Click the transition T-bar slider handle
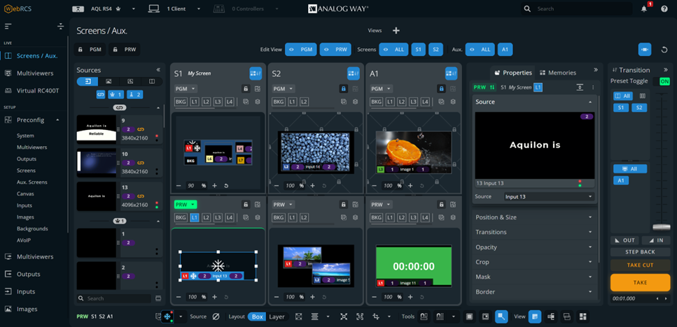This screenshot has height=327, width=677. (x=661, y=227)
